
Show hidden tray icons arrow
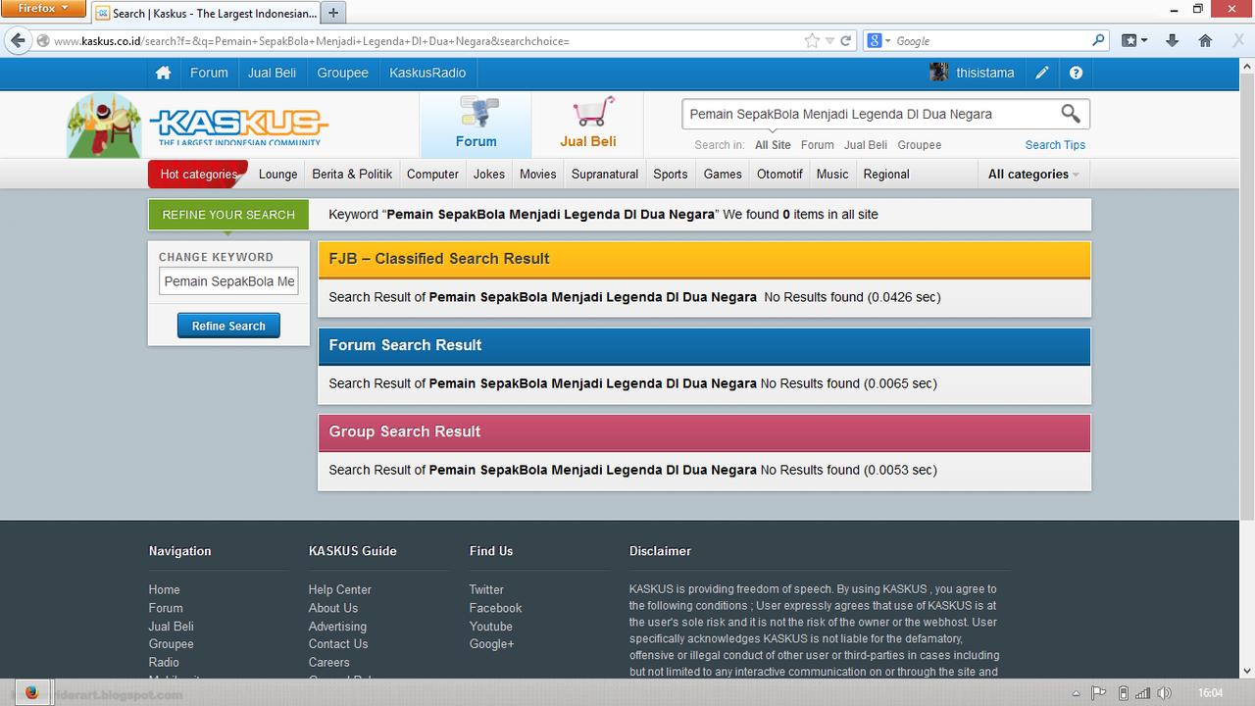tap(1077, 693)
